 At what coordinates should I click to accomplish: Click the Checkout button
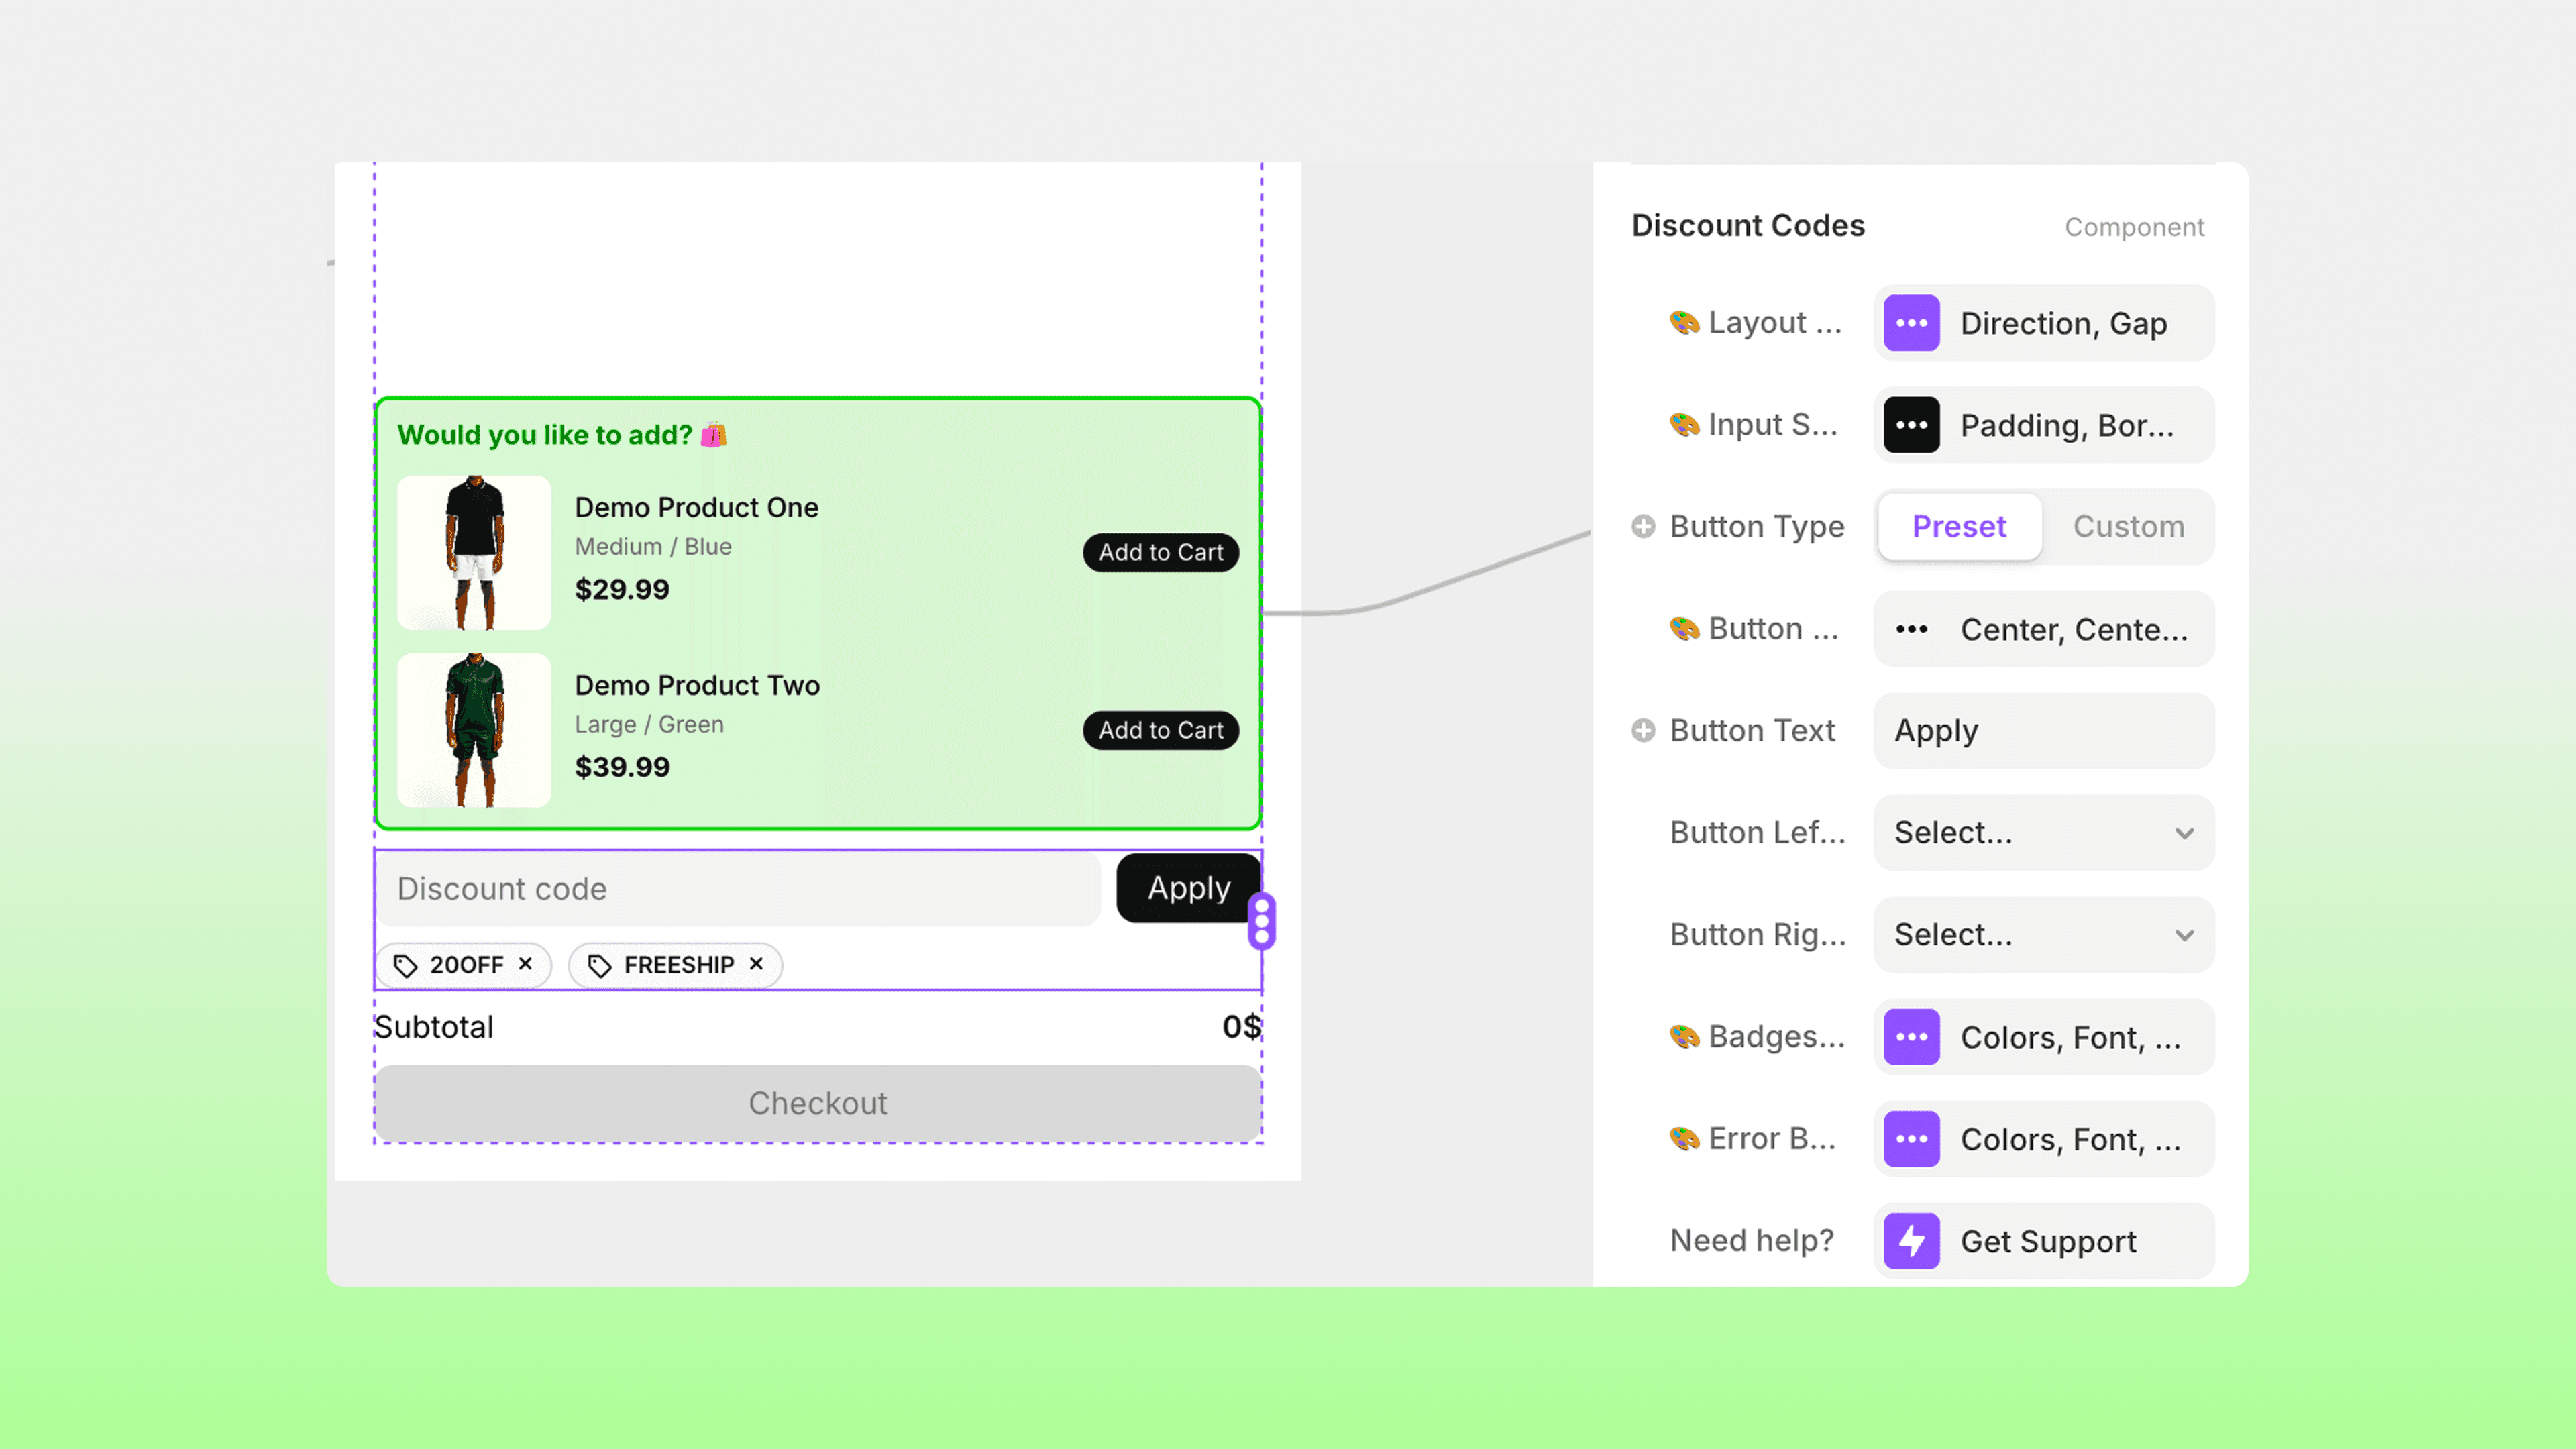[817, 1103]
